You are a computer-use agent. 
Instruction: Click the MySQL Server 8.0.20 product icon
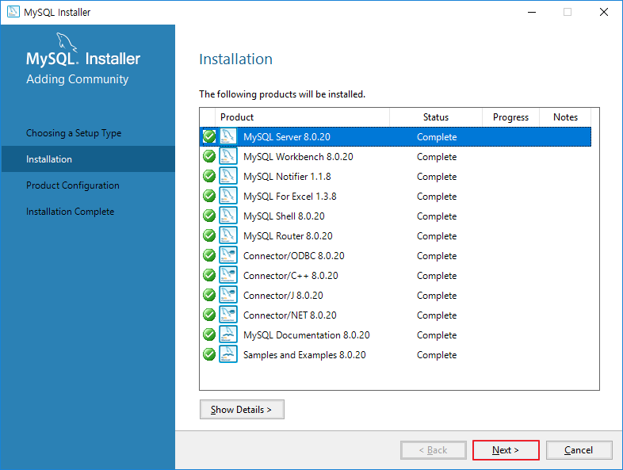[228, 136]
